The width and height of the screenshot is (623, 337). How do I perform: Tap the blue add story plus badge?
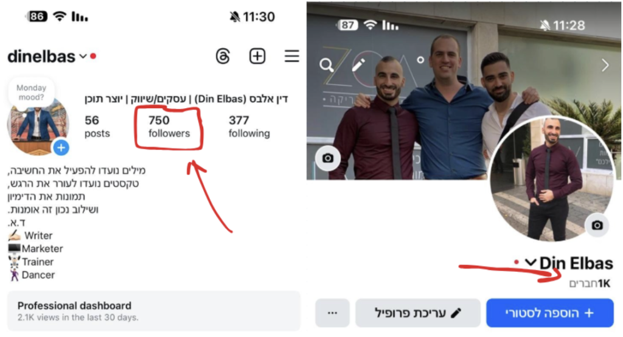coord(61,148)
